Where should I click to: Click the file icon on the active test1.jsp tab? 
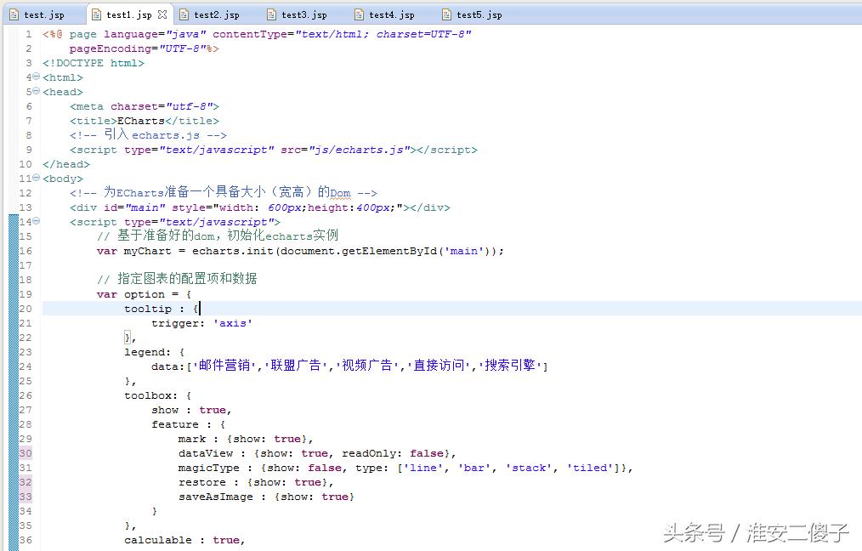98,14
